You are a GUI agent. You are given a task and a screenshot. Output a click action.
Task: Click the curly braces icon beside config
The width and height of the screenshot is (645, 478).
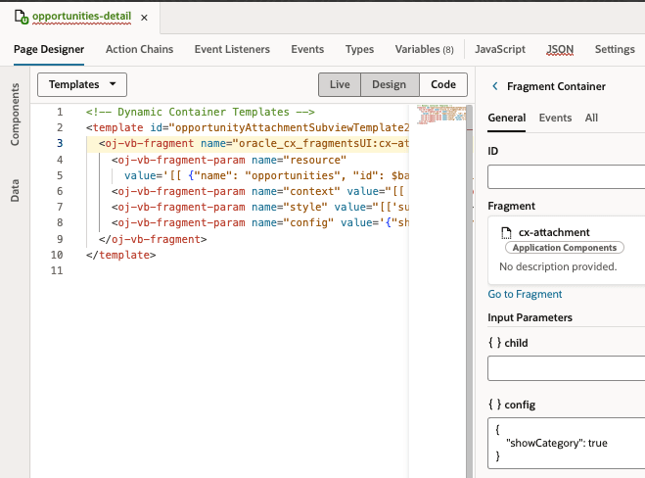495,405
